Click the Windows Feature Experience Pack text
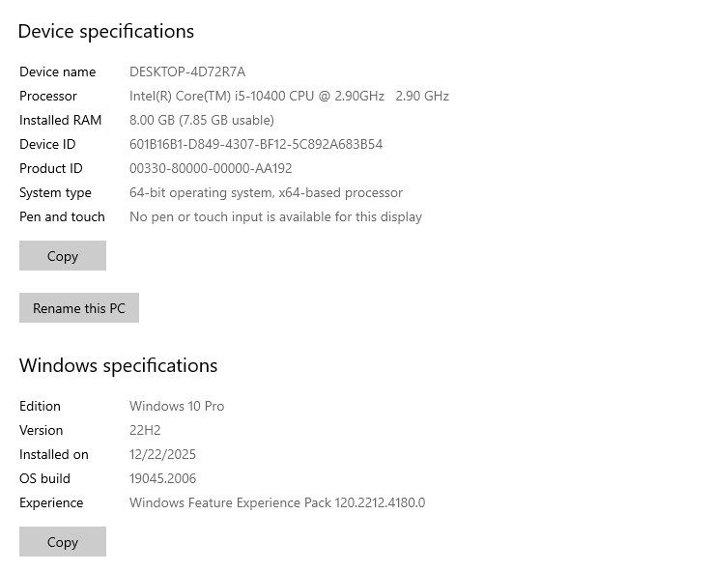The width and height of the screenshot is (711, 572). (x=277, y=502)
